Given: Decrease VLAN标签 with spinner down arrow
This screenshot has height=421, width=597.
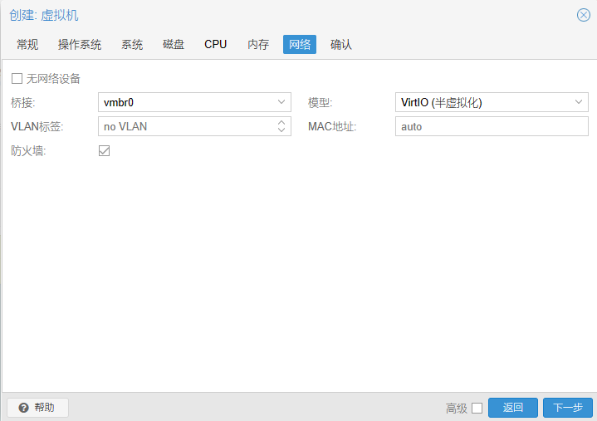Looking at the screenshot, I should click(281, 130).
